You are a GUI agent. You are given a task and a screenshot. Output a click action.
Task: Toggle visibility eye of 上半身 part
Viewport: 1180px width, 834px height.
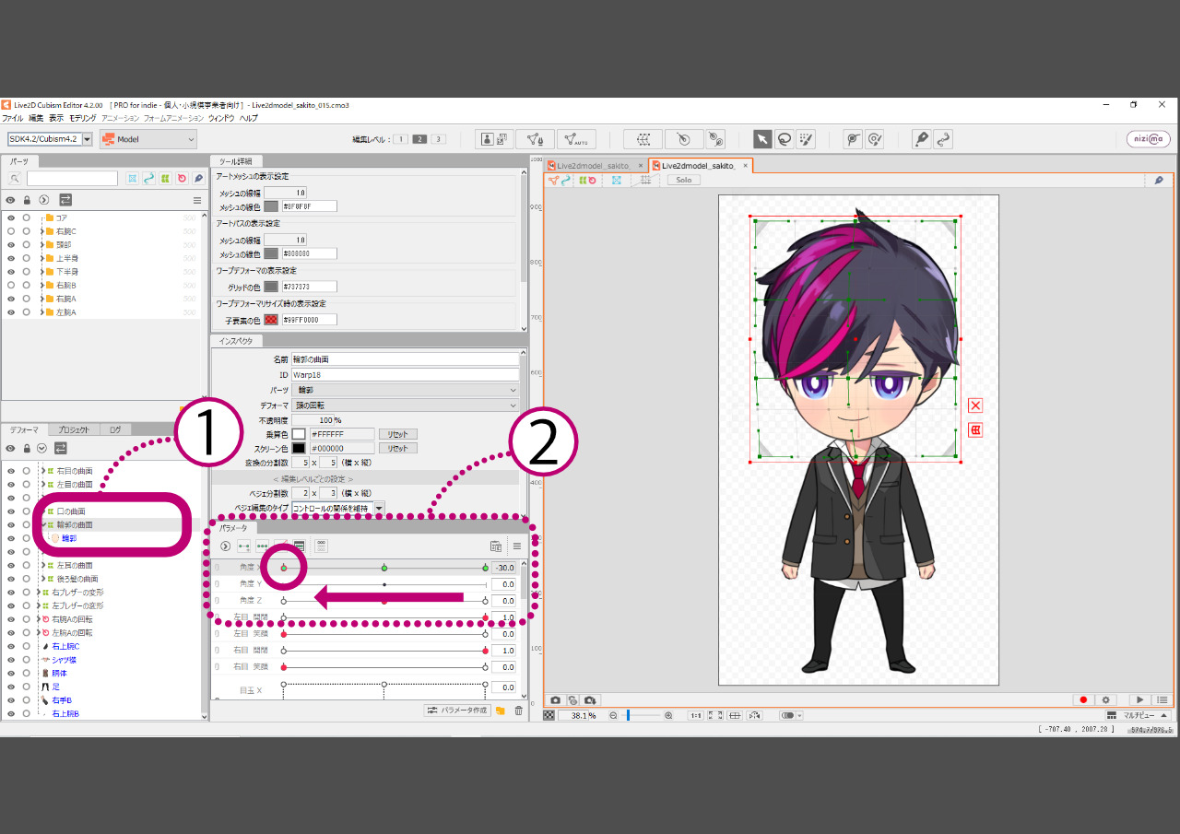(11, 258)
